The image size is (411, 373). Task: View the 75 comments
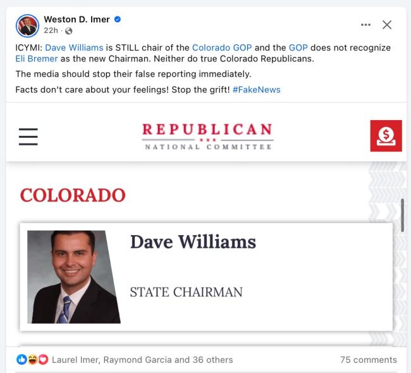point(368,360)
